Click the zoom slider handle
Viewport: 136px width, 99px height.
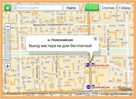7,58
